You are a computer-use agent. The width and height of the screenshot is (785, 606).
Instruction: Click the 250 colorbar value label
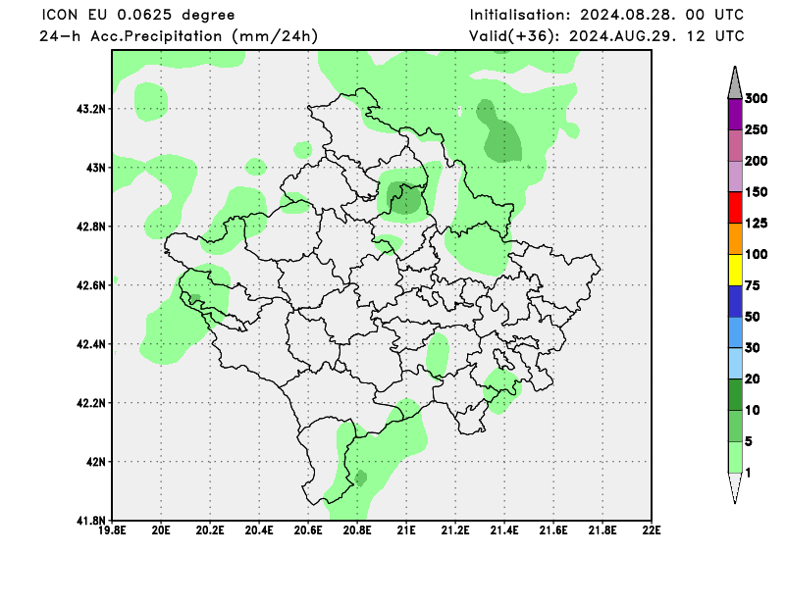point(756,130)
